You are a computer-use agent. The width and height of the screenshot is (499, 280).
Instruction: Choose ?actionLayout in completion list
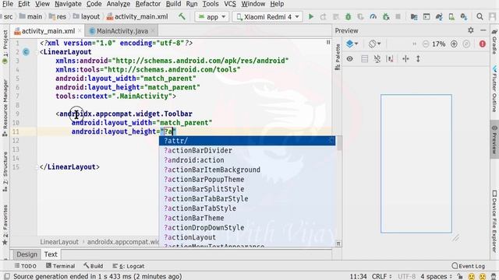(x=247, y=237)
